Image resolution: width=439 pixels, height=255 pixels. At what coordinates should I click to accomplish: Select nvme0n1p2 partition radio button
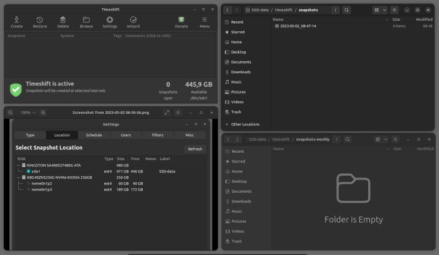coord(29,183)
